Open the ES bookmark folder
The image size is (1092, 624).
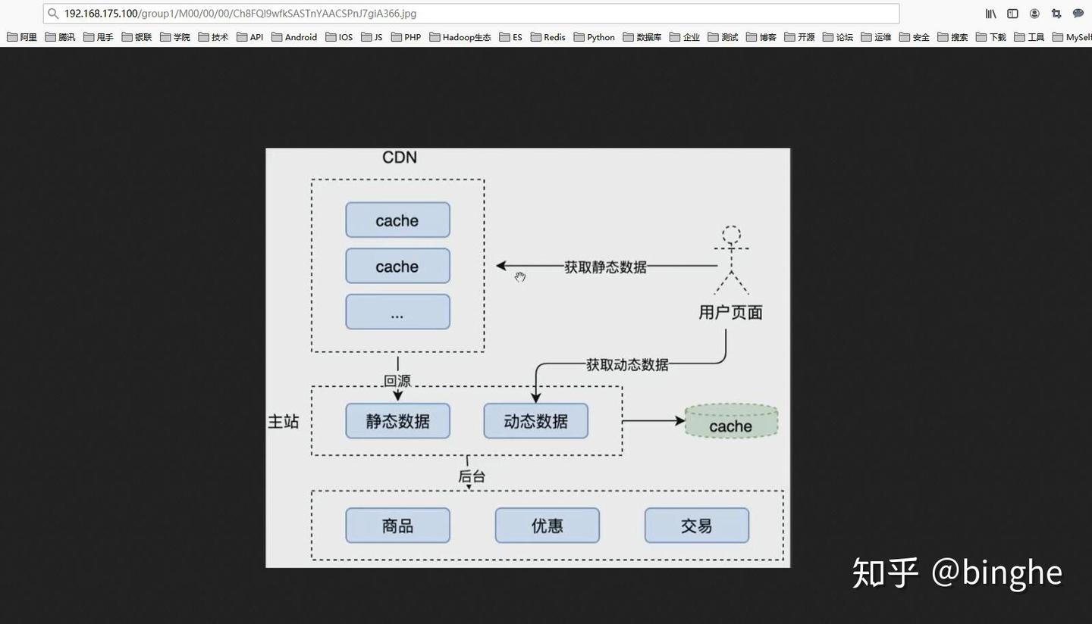511,37
